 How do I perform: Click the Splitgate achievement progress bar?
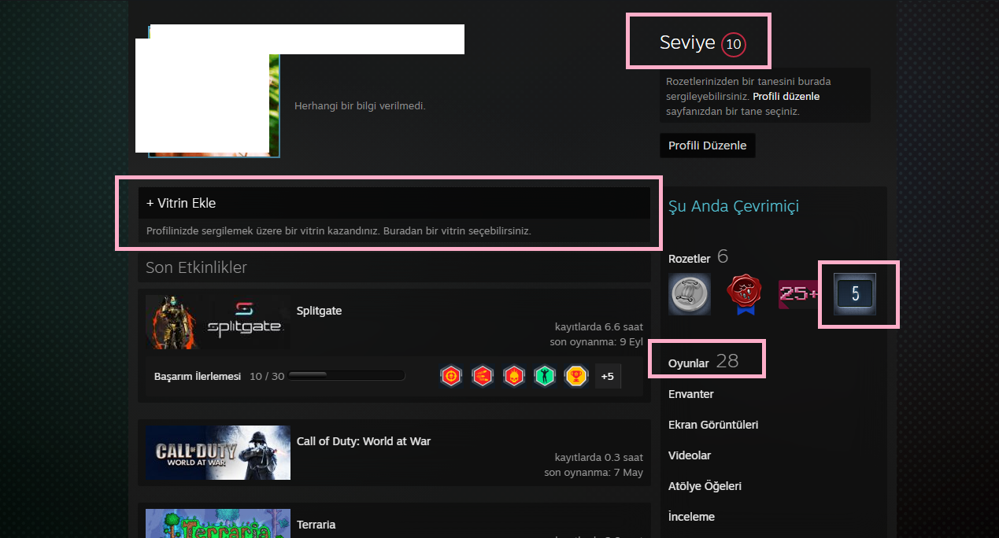pos(346,376)
